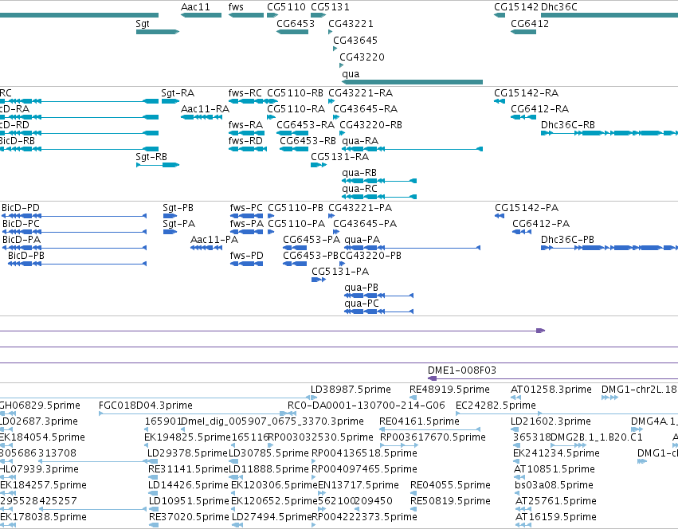Screen dimensions: 678x529
Task: Select the EC24282.5prime EST label
Action: 496,406
